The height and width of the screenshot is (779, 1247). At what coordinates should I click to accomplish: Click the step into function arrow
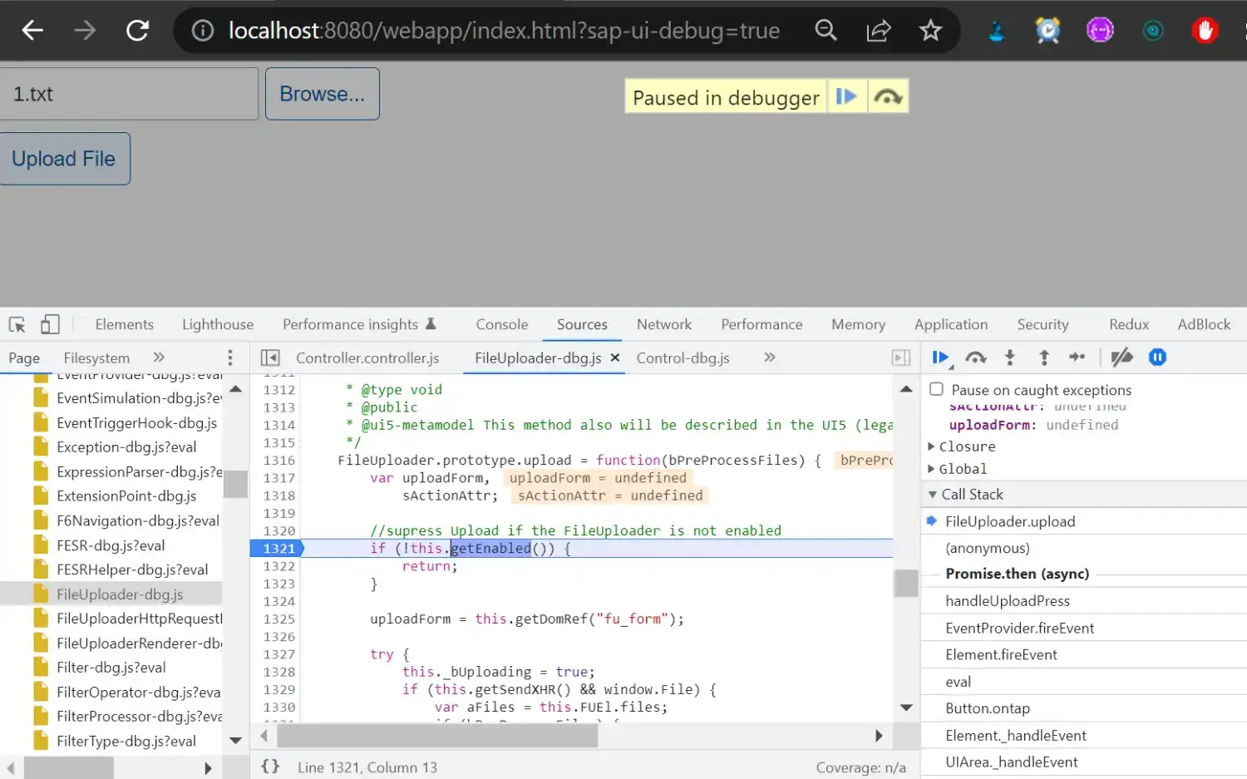[x=1010, y=357]
